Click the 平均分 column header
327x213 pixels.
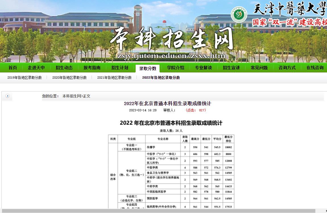pyautogui.click(x=217, y=139)
